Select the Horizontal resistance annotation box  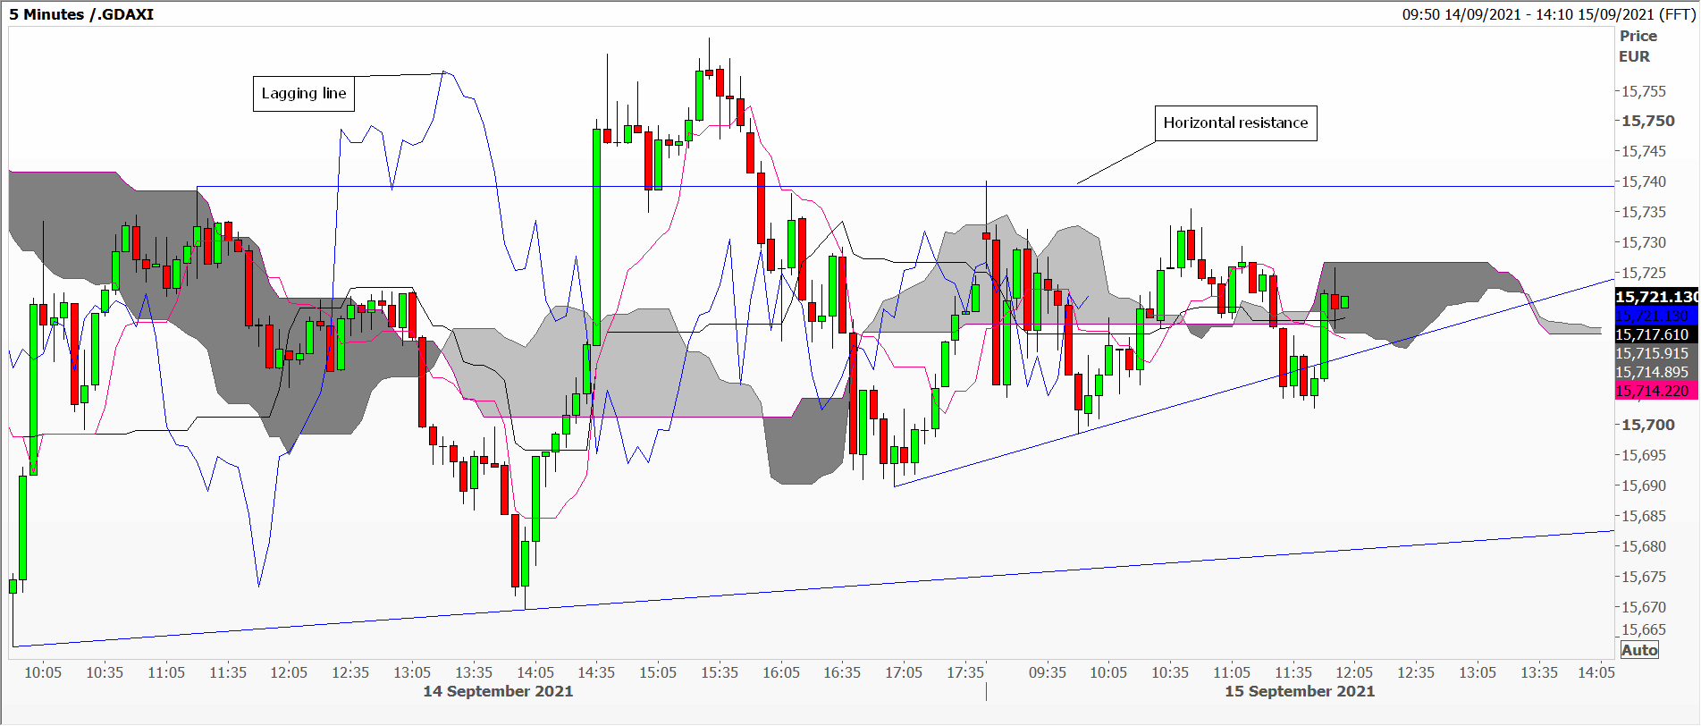1235,122
